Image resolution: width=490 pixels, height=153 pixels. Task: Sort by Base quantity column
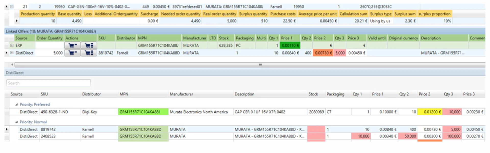69,14
